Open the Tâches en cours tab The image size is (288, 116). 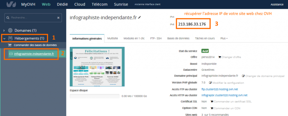click(x=205, y=38)
